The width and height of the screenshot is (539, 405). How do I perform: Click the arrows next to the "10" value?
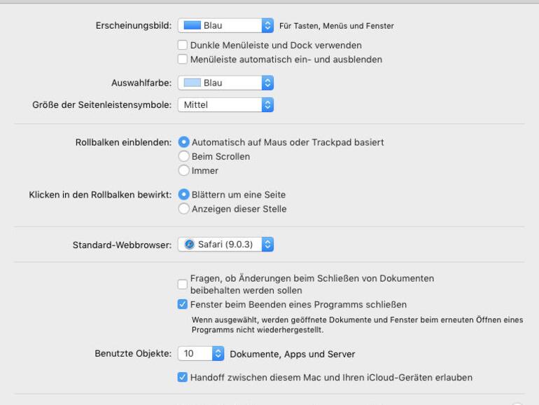(x=218, y=354)
